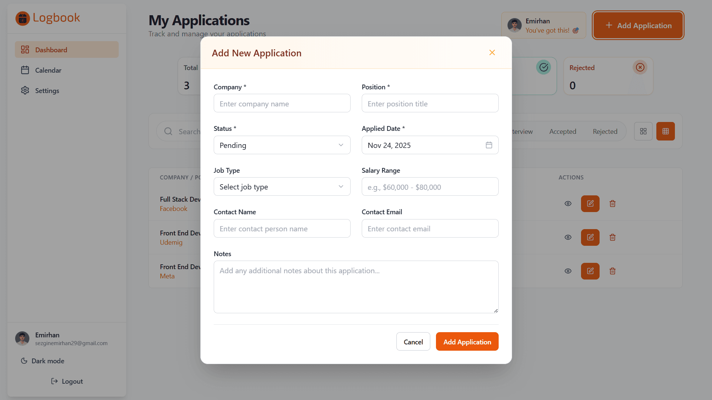Log out via Logout button

click(x=67, y=381)
